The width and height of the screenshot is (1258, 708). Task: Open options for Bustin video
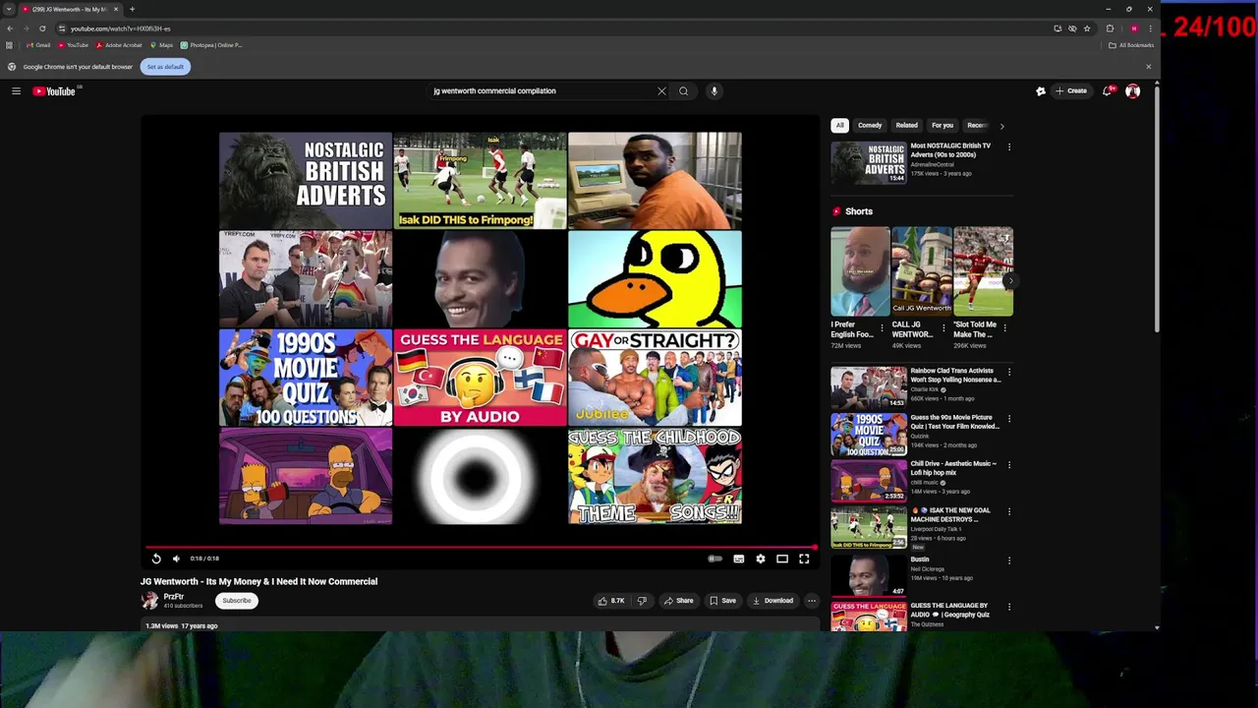click(1009, 560)
